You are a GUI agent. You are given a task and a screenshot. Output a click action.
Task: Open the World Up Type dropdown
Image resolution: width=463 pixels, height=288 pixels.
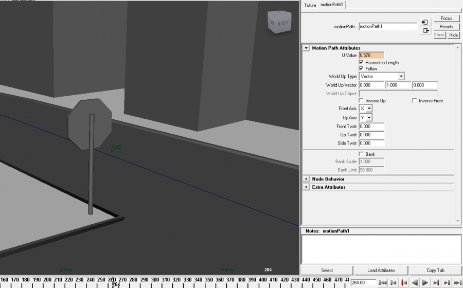pyautogui.click(x=381, y=77)
